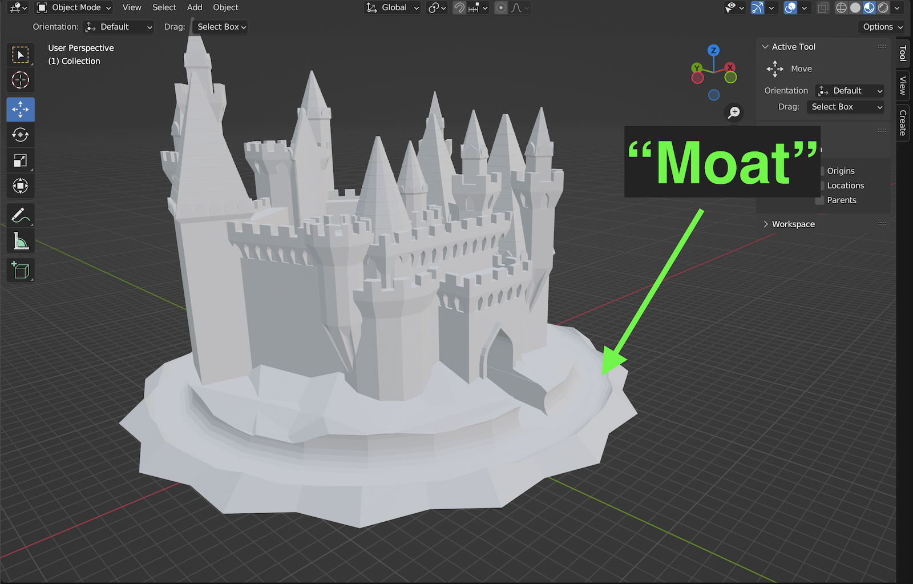The image size is (913, 584).
Task: Open the editor type menu icon
Action: pyautogui.click(x=18, y=7)
